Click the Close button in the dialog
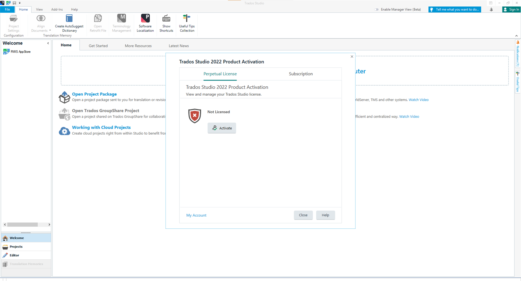 pyautogui.click(x=303, y=215)
